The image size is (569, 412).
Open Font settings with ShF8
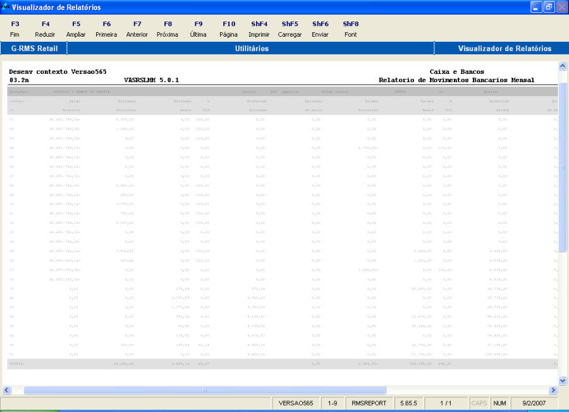click(350, 28)
